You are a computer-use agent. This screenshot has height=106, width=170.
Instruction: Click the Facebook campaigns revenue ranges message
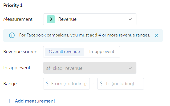point(85,35)
